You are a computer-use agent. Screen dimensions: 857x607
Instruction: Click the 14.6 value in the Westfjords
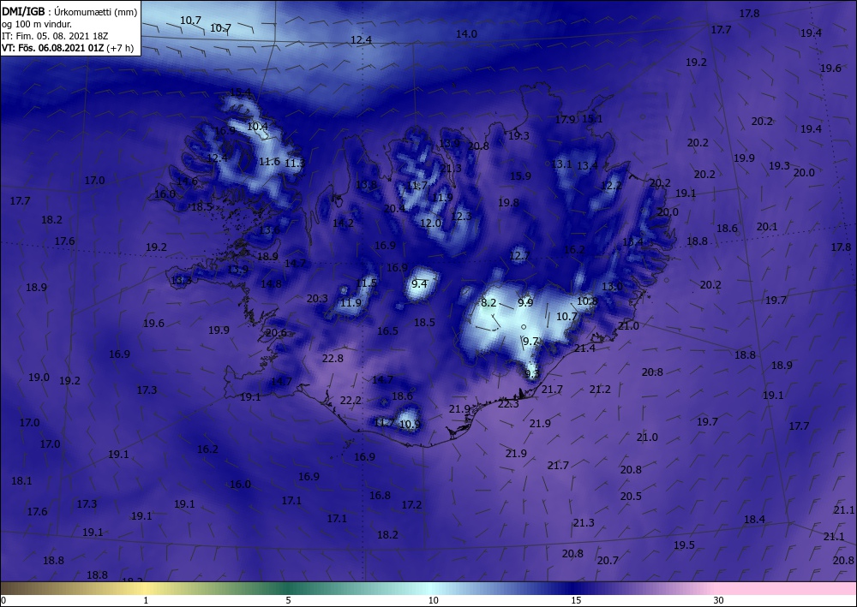click(187, 182)
